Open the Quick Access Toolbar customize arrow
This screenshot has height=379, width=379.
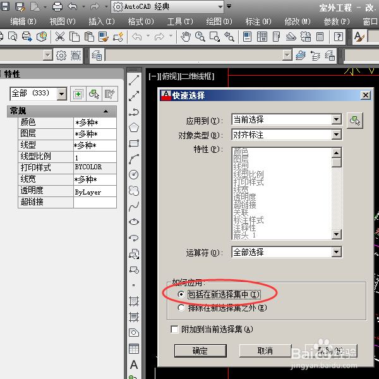pyautogui.click(x=229, y=6)
